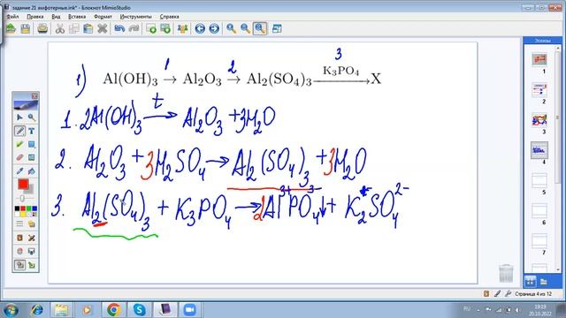
Task: Open the Файл menu
Action: pyautogui.click(x=12, y=17)
